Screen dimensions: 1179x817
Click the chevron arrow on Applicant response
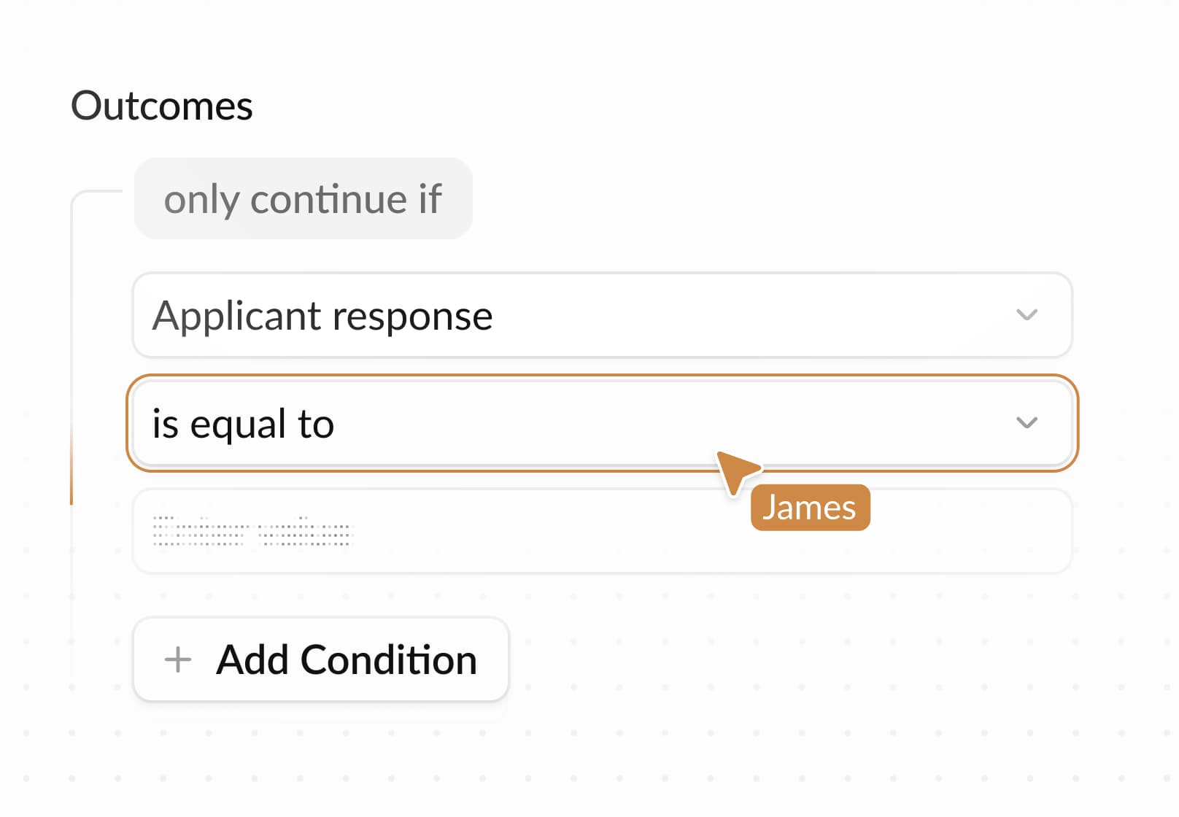click(1027, 315)
